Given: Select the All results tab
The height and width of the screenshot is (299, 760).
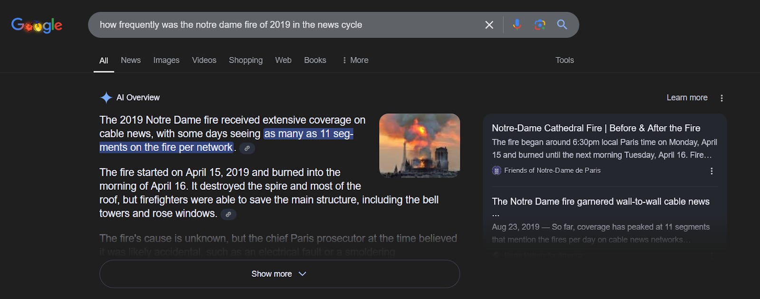Looking at the screenshot, I should click(104, 61).
